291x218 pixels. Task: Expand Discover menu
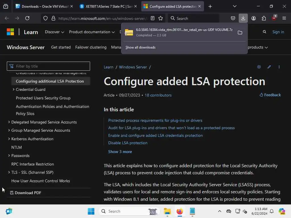(54, 32)
